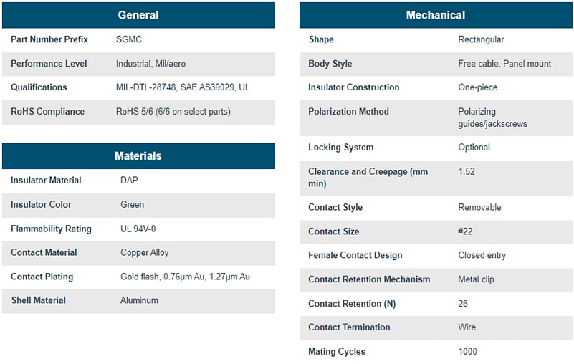Click the Insulator Material label

click(46, 181)
